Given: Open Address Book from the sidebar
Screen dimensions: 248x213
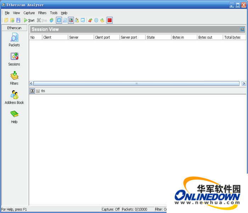Looking at the screenshot, I should (14, 97).
